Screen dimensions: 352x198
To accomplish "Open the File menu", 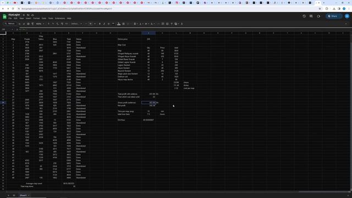I will coord(10,18).
